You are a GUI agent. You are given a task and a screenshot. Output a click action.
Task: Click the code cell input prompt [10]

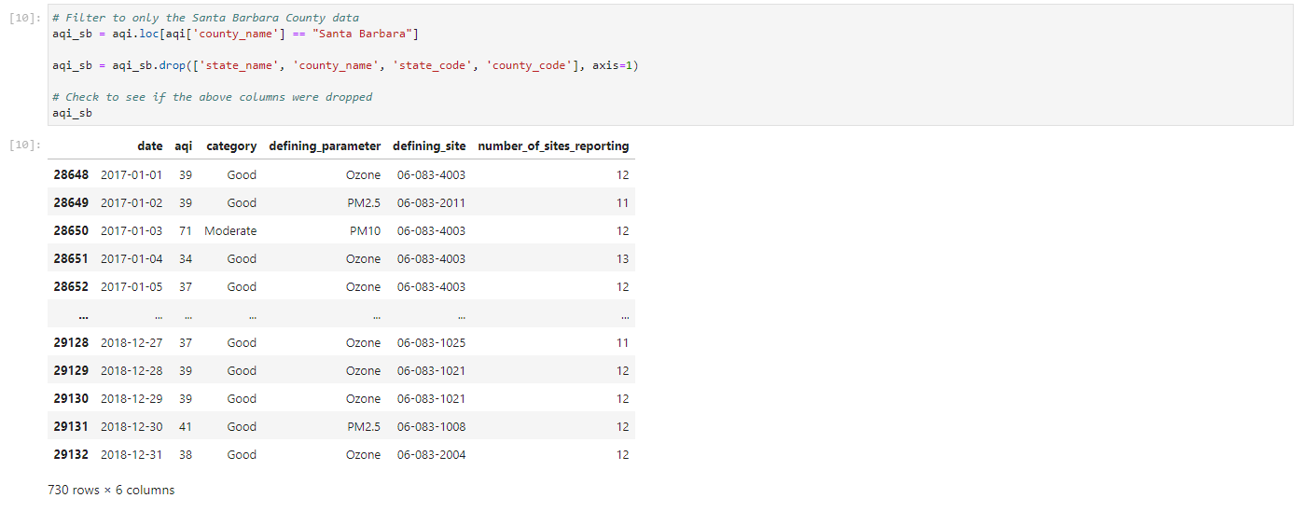point(24,19)
